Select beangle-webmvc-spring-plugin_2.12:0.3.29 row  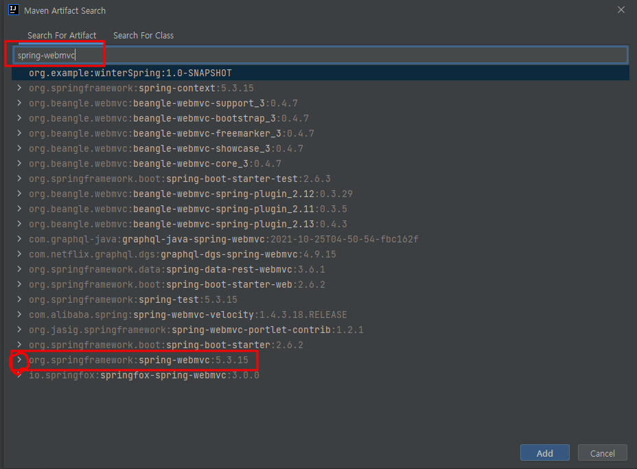pos(321,194)
